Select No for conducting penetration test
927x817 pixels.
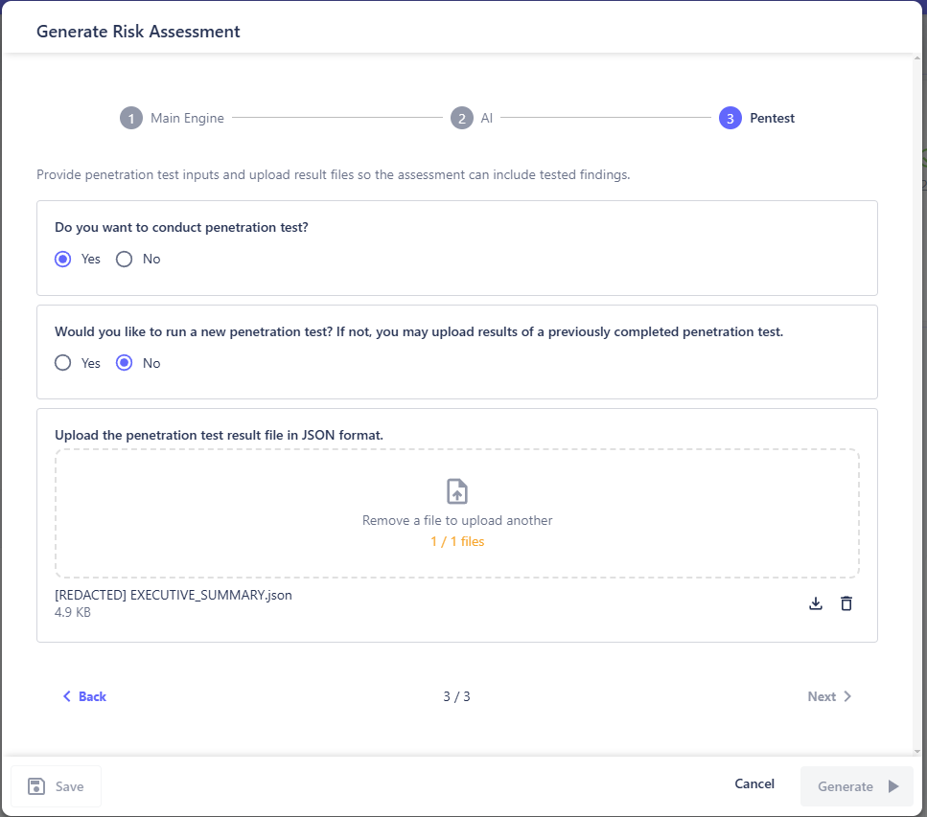125,259
